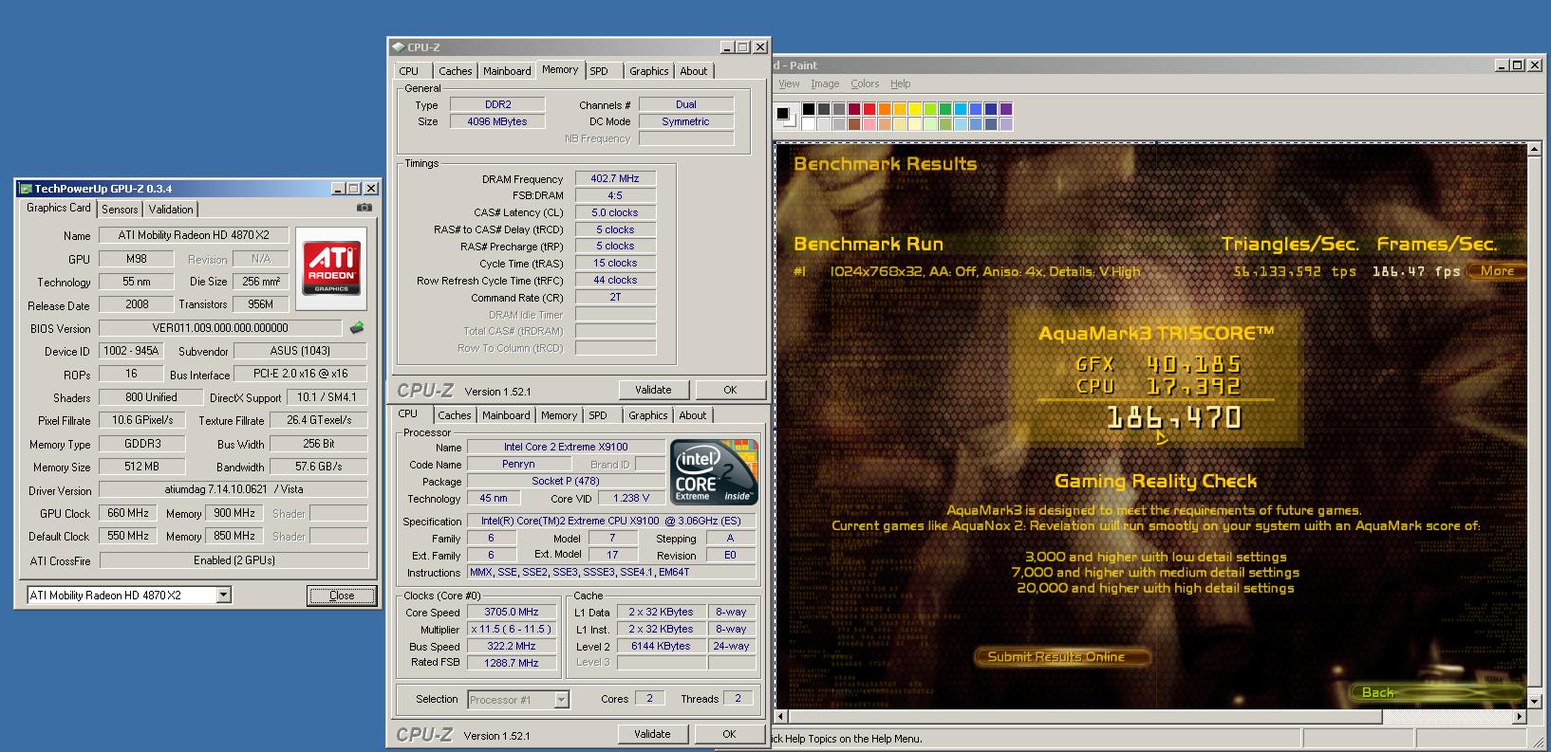Click Paint vertical scrollbar up arrow
This screenshot has width=1551, height=752.
(x=1535, y=149)
